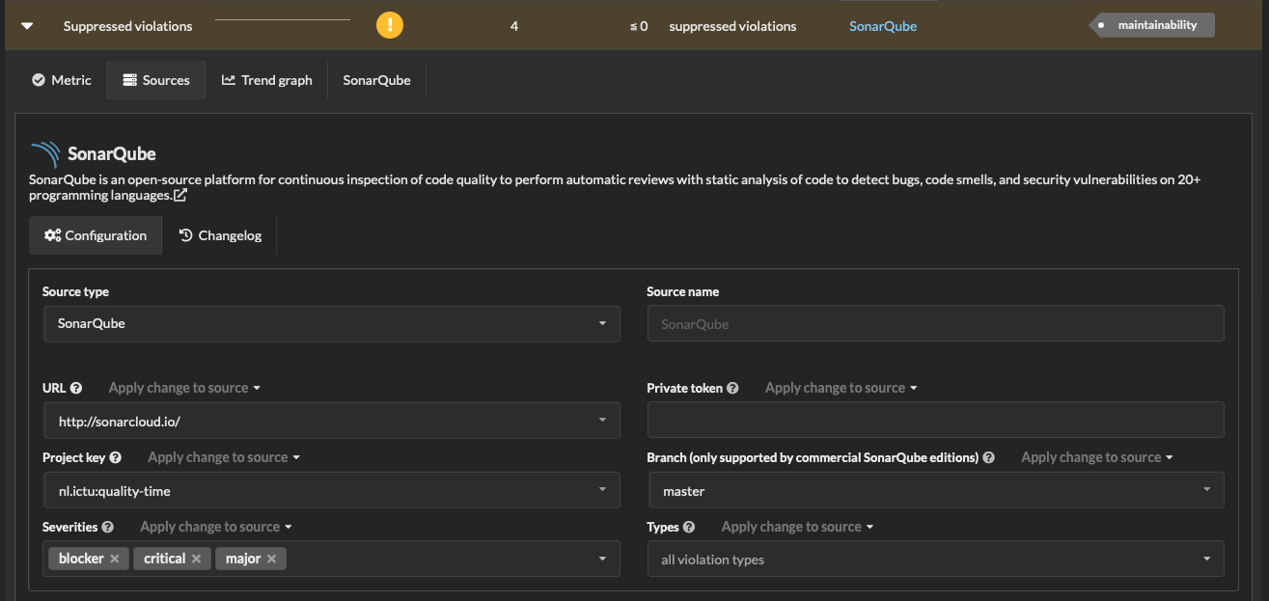Open the SonarQube source link in the metric row
This screenshot has height=601, width=1269.
click(x=883, y=26)
